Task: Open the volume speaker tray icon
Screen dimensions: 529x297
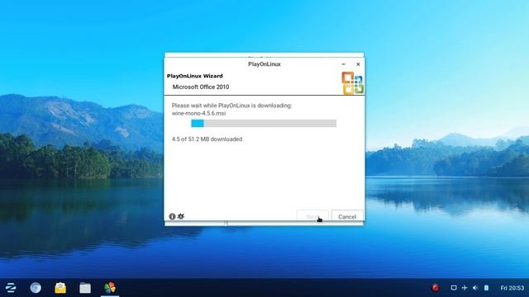Action: click(475, 288)
